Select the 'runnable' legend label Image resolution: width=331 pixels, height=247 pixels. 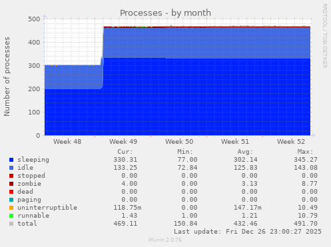(33, 216)
